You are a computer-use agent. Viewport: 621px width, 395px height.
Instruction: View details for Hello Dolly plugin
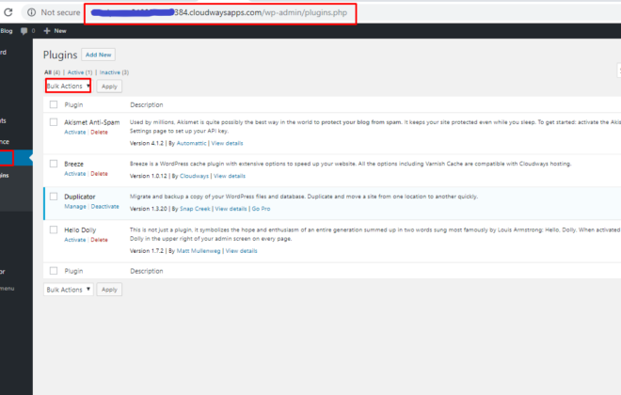(241, 251)
